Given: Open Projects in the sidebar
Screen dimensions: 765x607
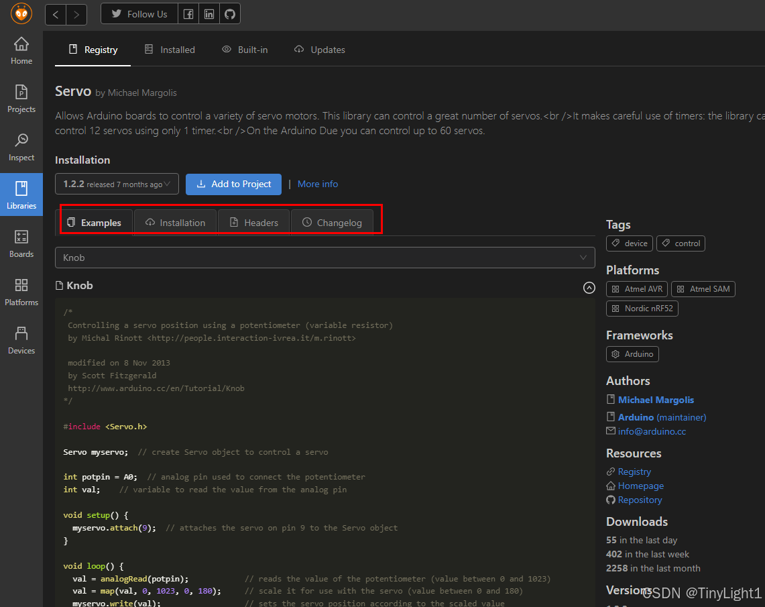Looking at the screenshot, I should pyautogui.click(x=21, y=99).
